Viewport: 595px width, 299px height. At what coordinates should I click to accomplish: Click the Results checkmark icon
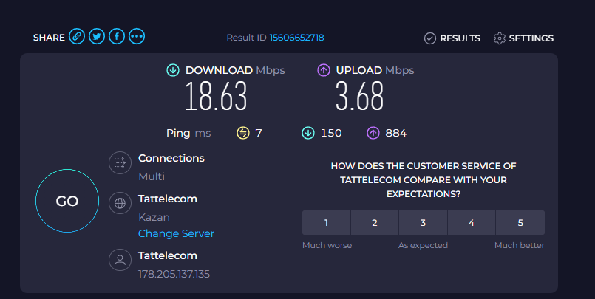click(430, 38)
